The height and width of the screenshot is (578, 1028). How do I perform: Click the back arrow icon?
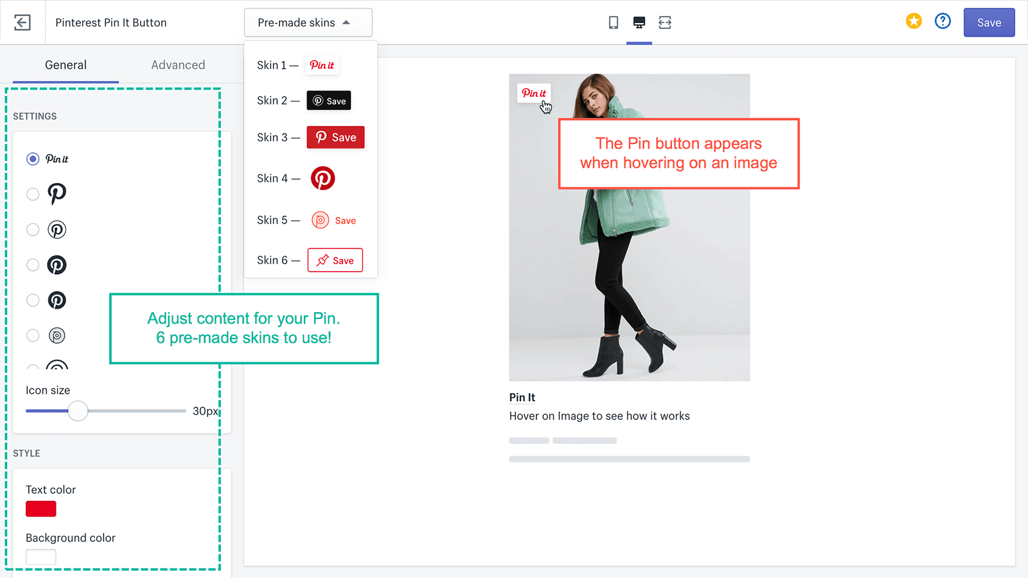22,22
